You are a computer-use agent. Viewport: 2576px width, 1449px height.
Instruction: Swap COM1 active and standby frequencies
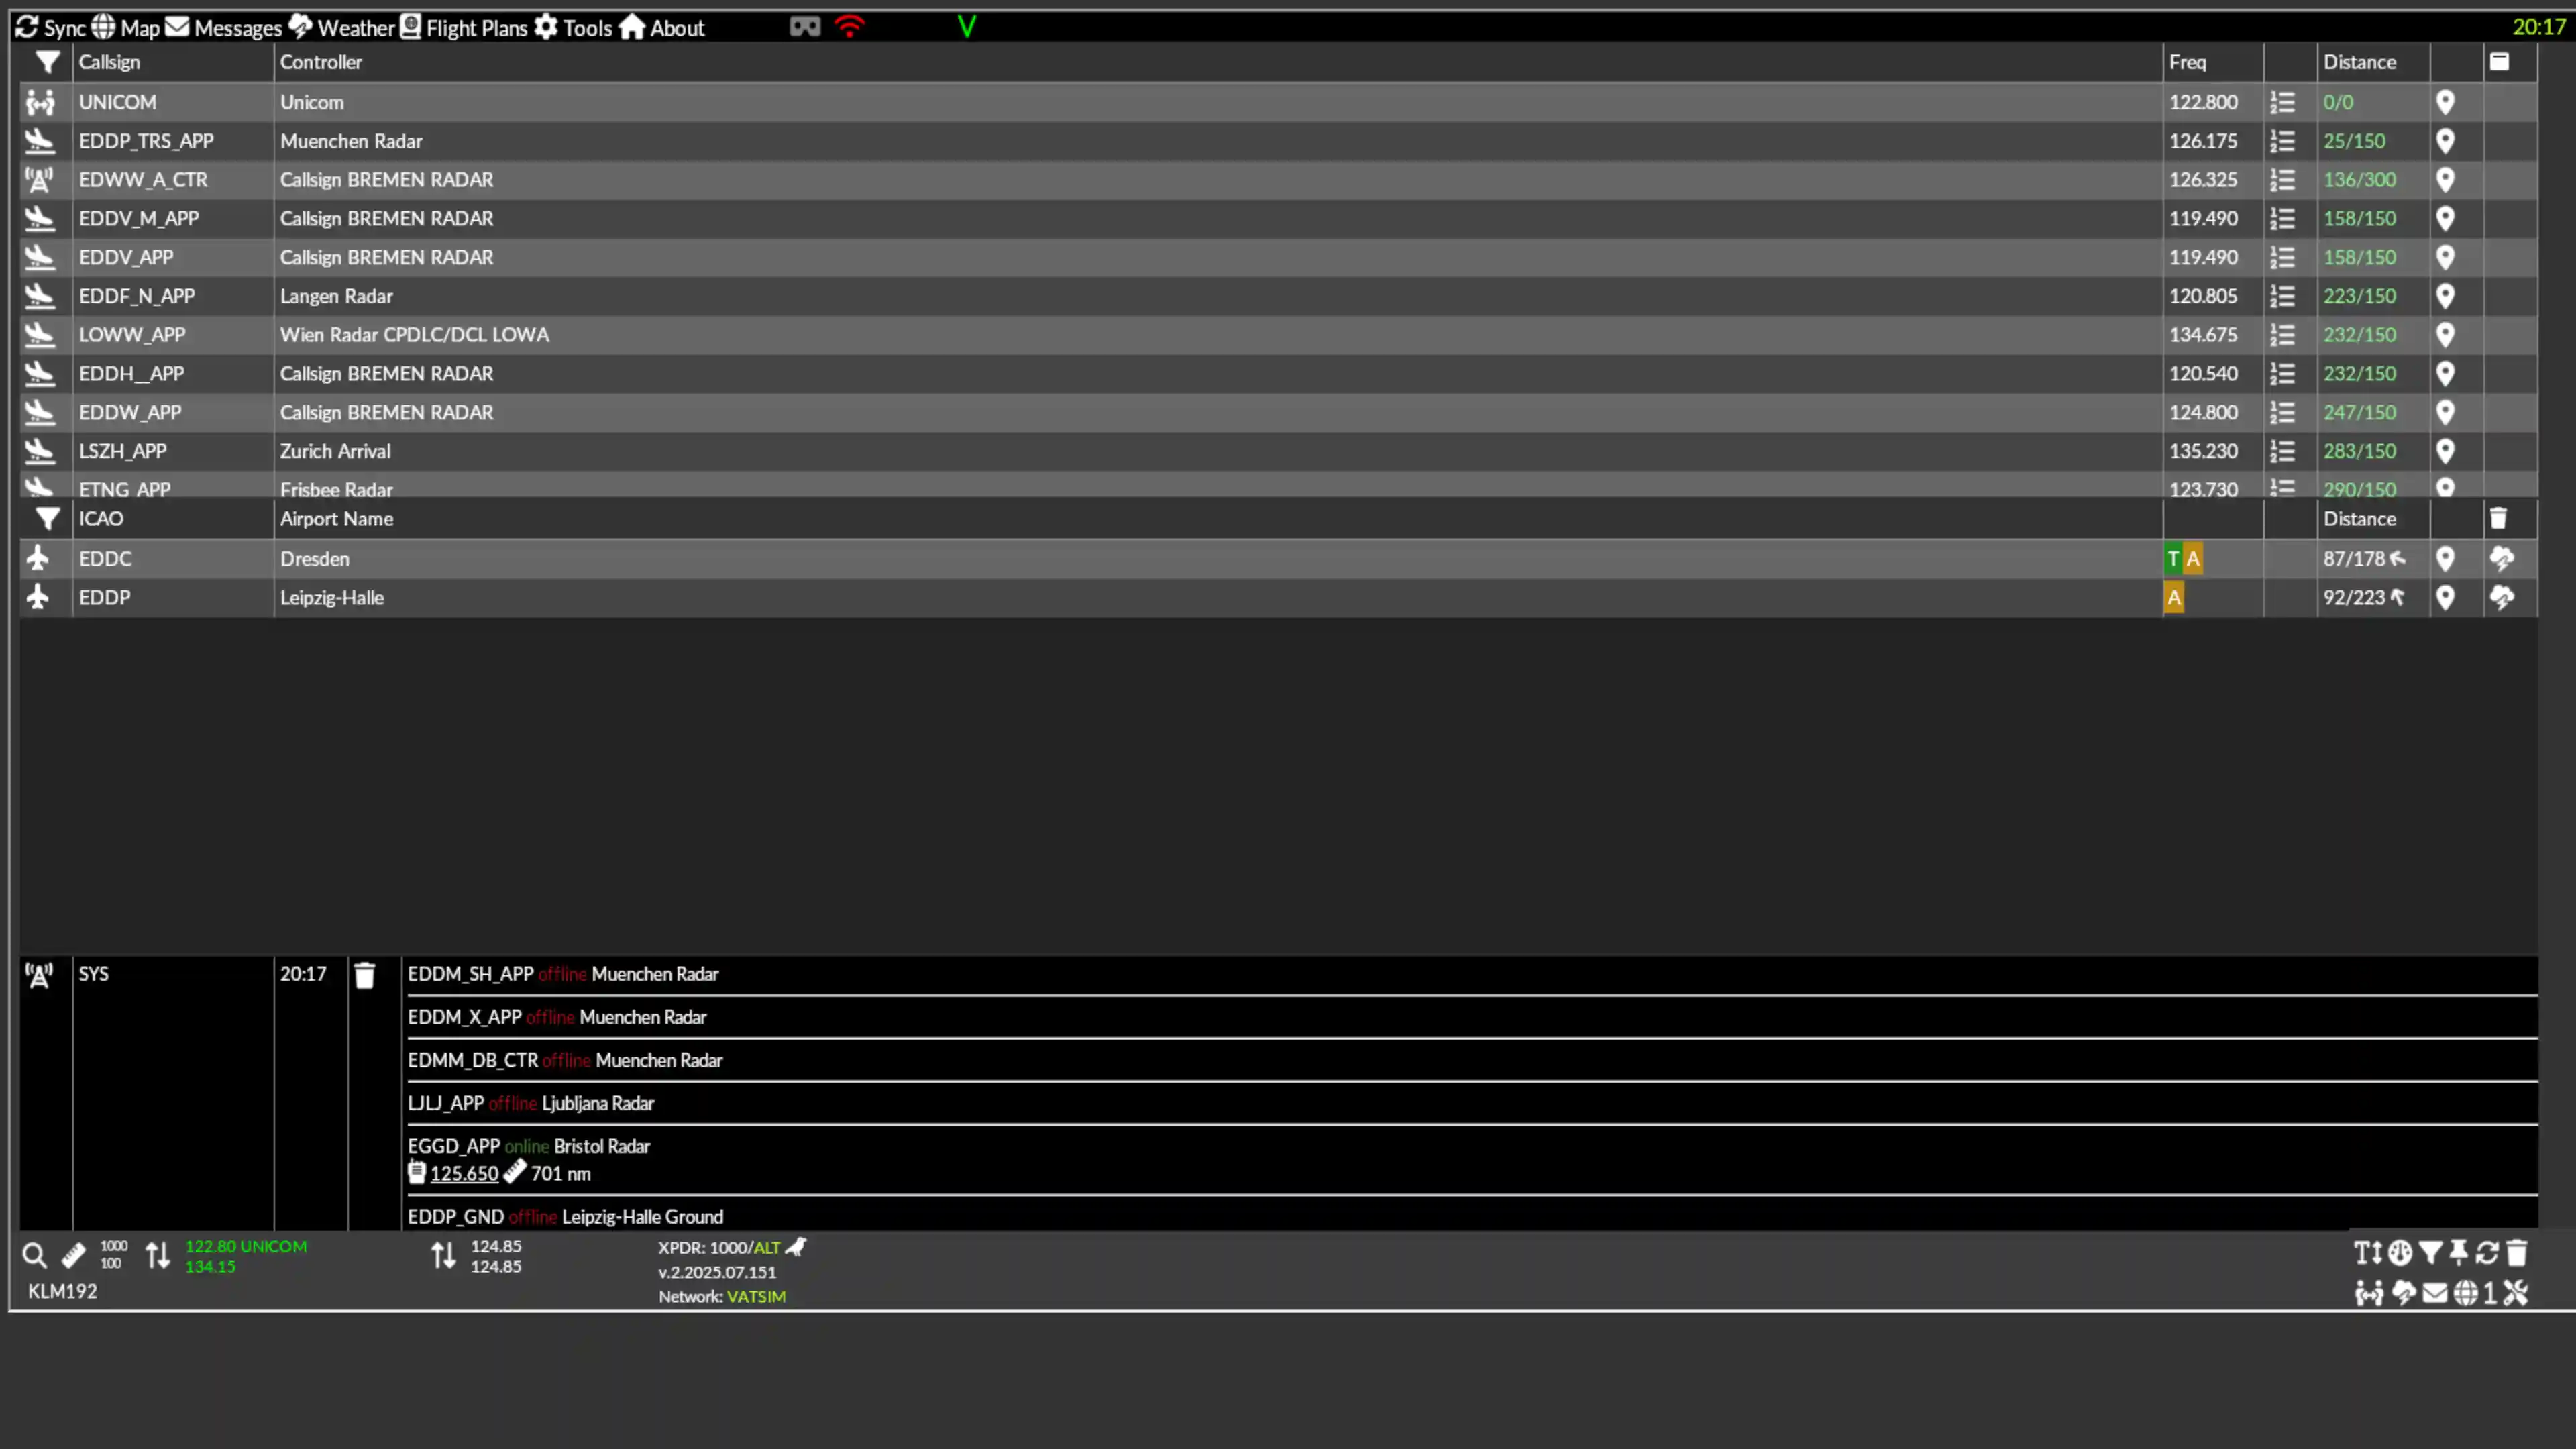158,1255
